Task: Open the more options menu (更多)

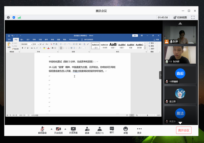Action: pyautogui.click(x=139, y=129)
